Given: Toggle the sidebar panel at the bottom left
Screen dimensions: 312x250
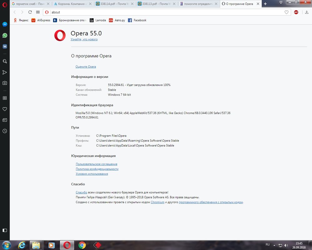Looking at the screenshot, I should pos(5,230).
